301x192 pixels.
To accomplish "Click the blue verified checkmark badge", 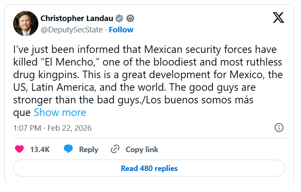I will 120,18.
